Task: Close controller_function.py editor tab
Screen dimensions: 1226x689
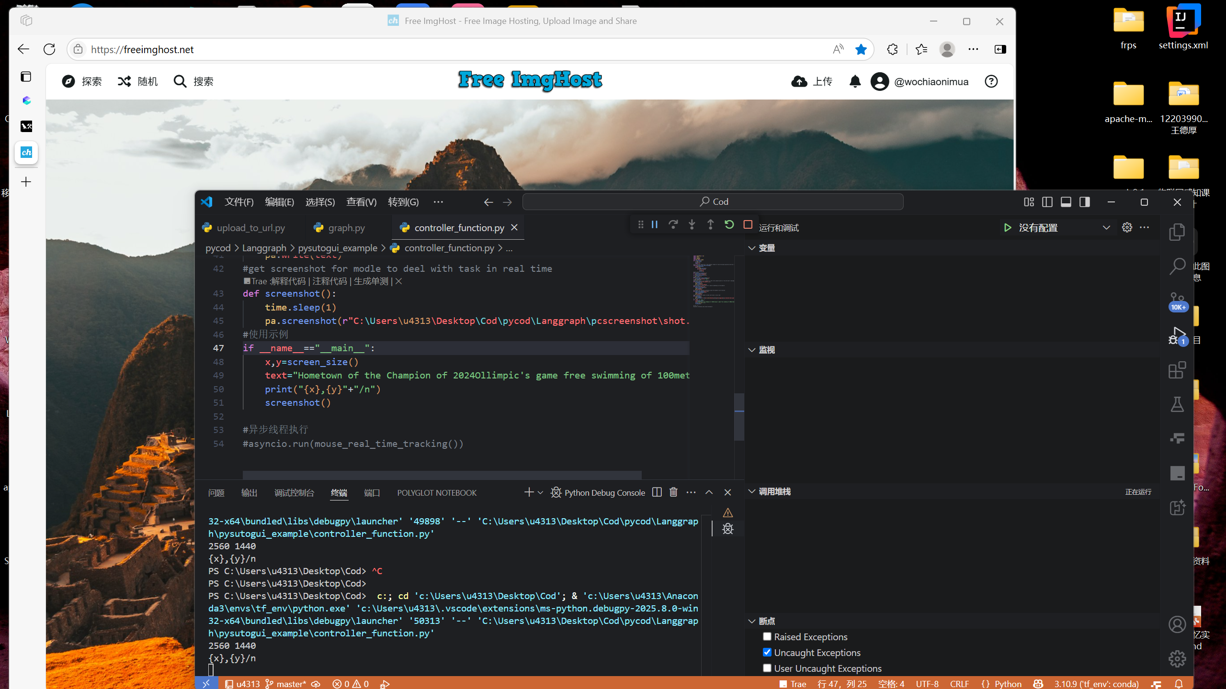Action: coord(514,228)
